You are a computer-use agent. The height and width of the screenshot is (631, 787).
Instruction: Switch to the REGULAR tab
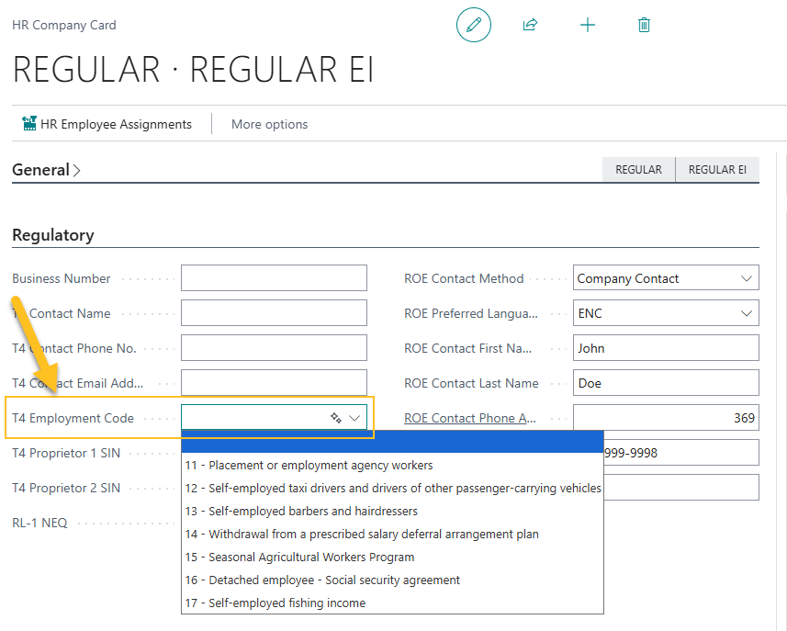pyautogui.click(x=638, y=169)
